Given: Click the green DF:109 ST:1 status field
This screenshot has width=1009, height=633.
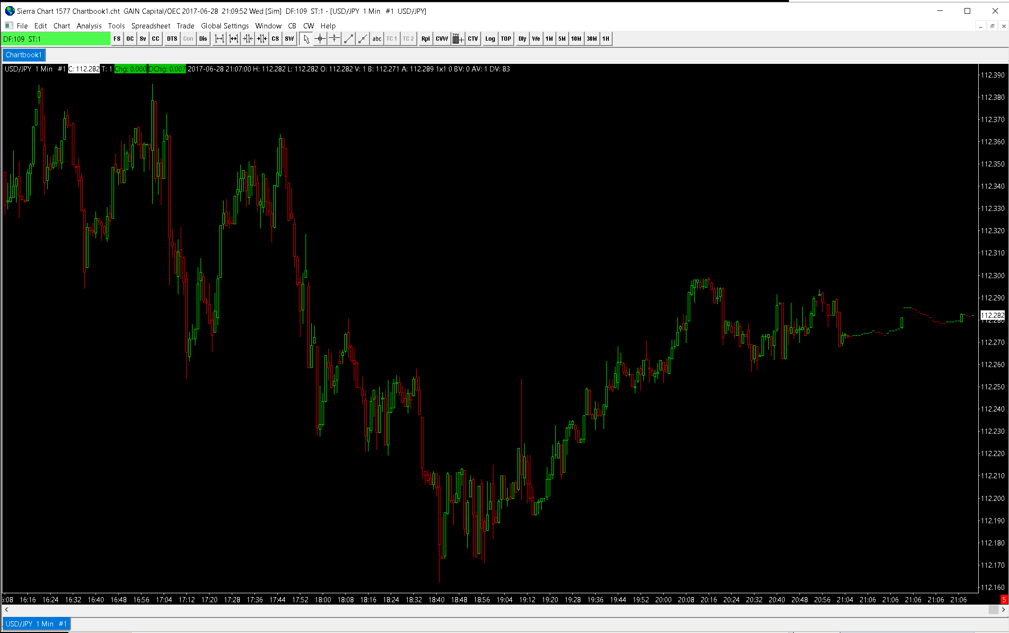Looking at the screenshot, I should point(56,39).
